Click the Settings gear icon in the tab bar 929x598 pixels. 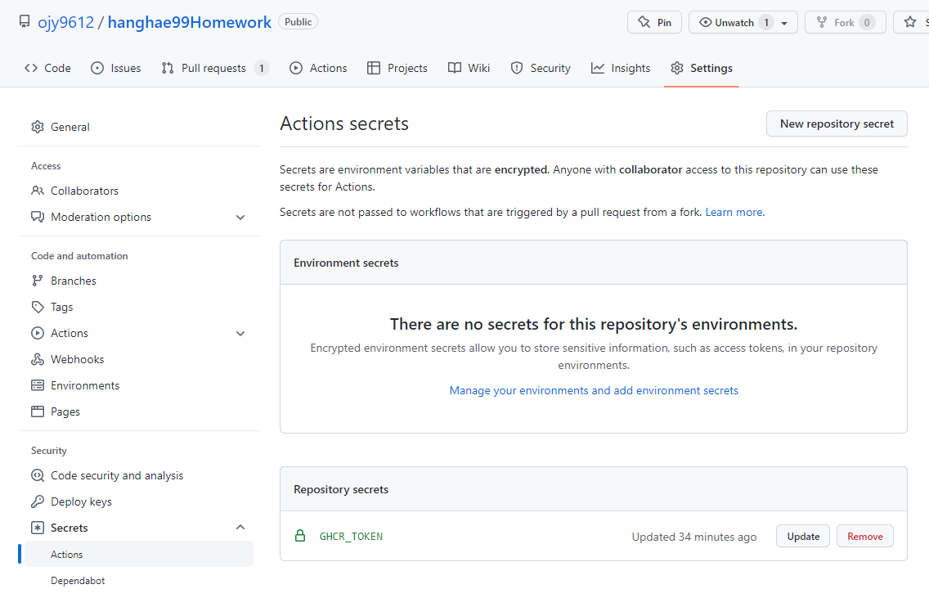[x=676, y=68]
